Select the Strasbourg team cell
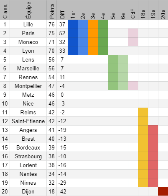Image resolution: width=168 pixels, height=196 pixels. tap(28, 156)
